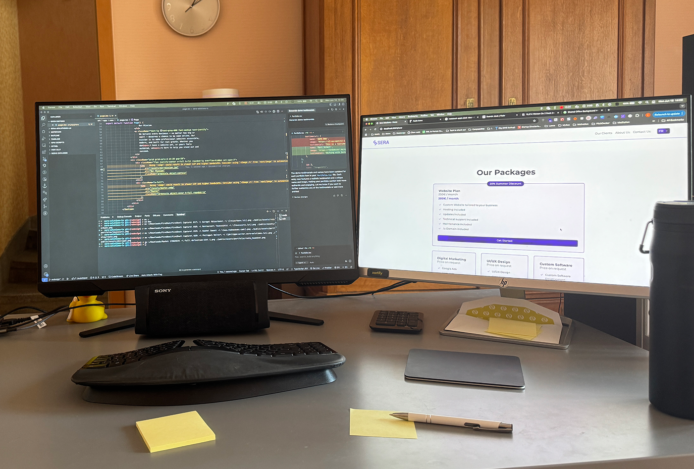
Task: Open the Contact Us link
Action: click(641, 132)
